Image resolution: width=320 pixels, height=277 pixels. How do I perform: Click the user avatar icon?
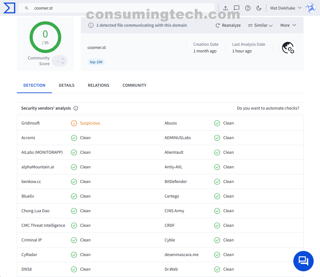(x=310, y=8)
